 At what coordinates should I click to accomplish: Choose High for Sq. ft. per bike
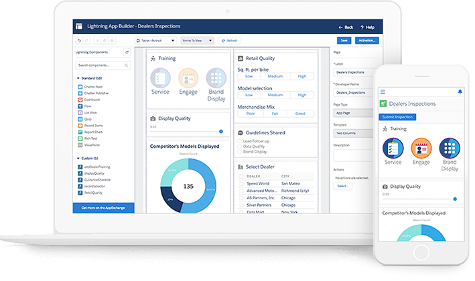(x=302, y=76)
